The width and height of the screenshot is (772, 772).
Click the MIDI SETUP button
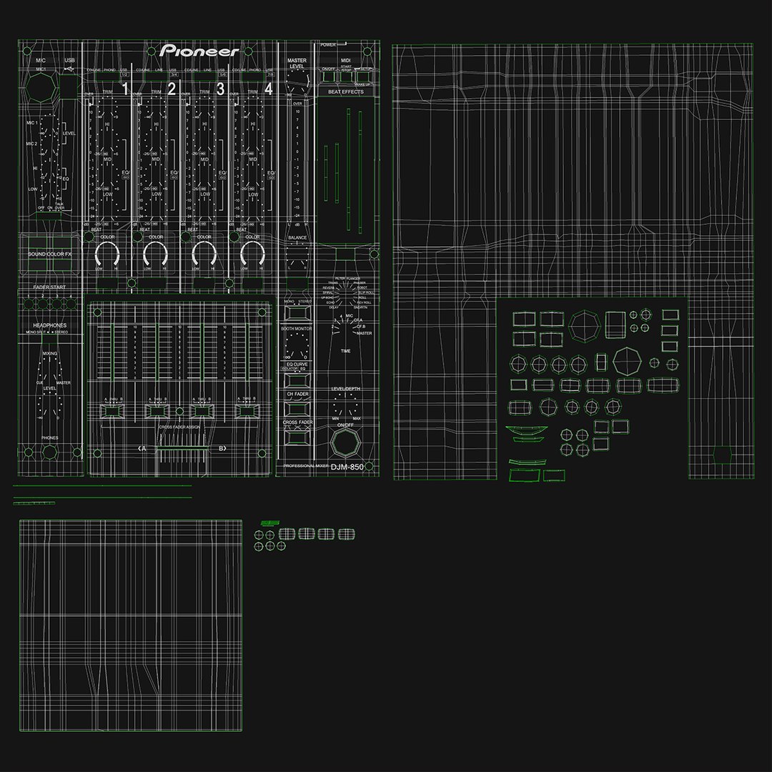pos(364,76)
